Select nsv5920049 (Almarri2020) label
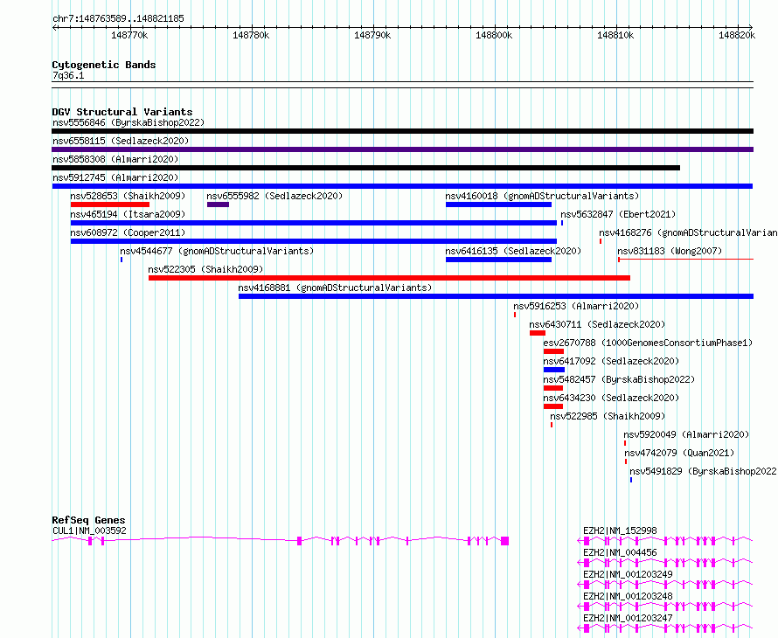Image resolution: width=778 pixels, height=638 pixels. [x=687, y=434]
